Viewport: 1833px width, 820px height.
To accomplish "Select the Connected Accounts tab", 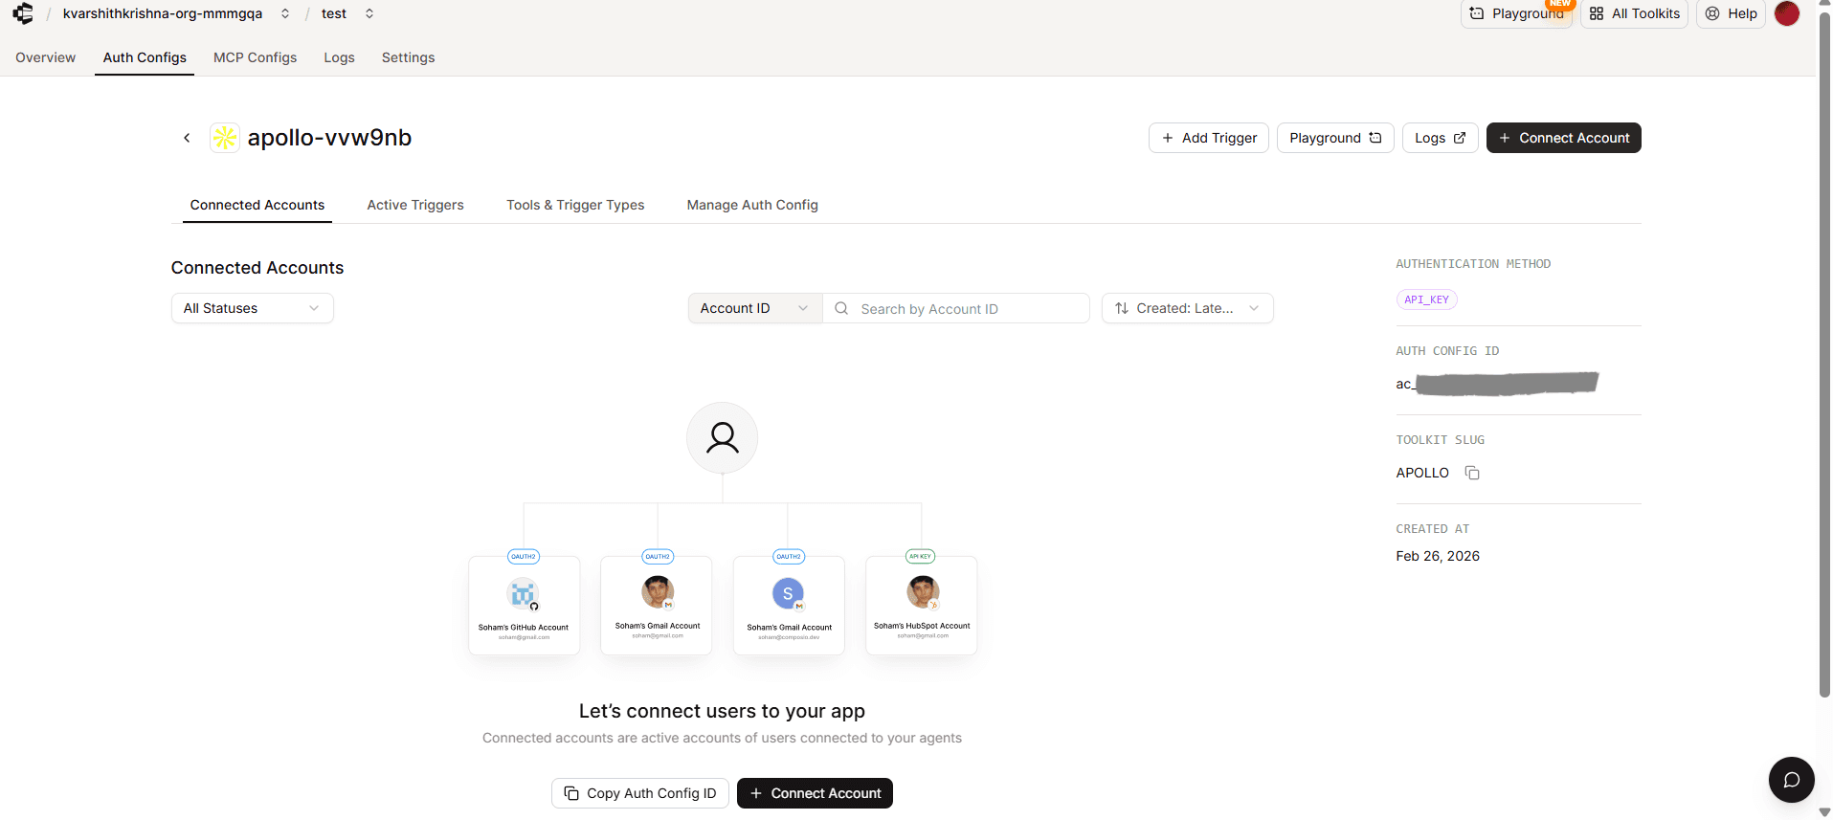I will pos(257,205).
